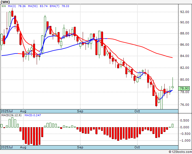Click the 88.00 price axis label
The height and width of the screenshot is (154, 192).
(x=185, y=33)
